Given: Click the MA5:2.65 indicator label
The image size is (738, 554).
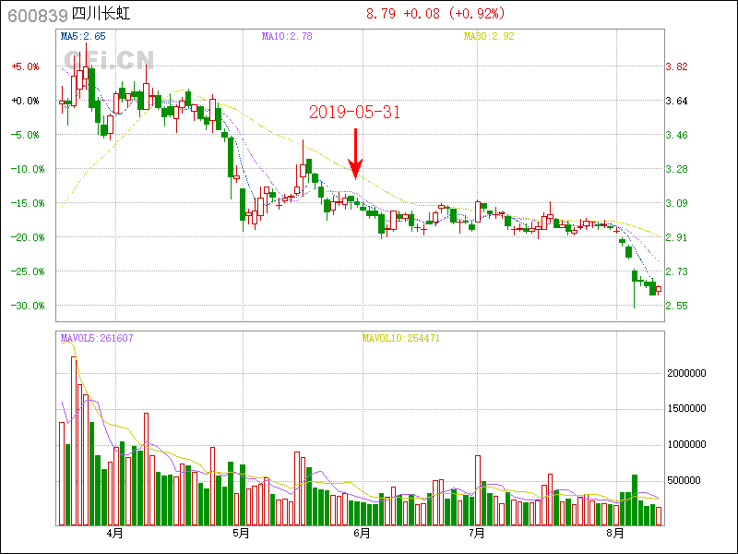Looking at the screenshot, I should point(83,37).
